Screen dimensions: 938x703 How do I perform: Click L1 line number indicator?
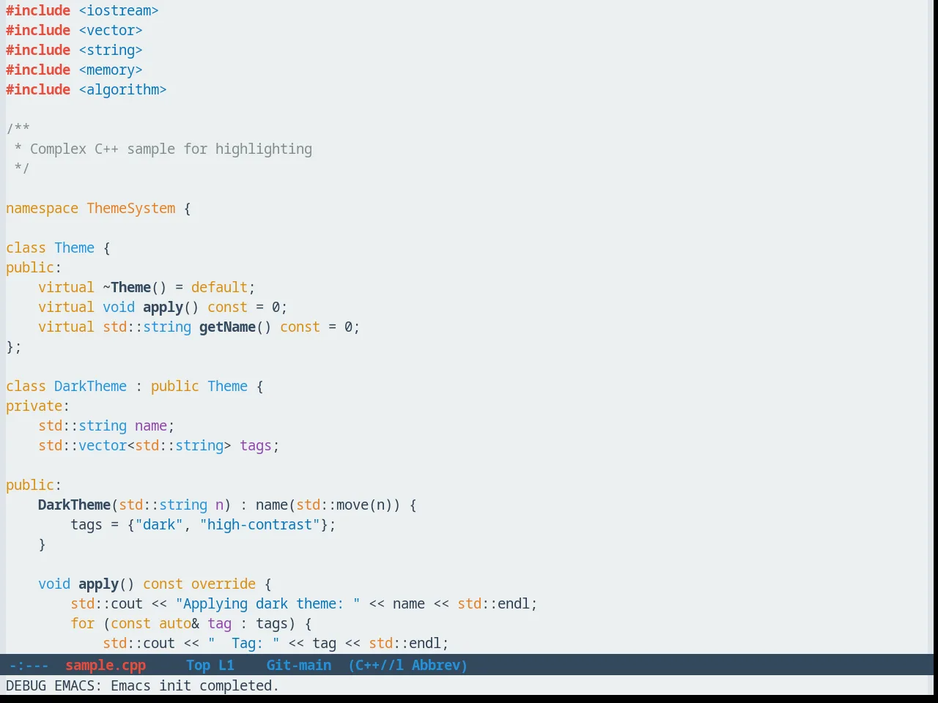[x=226, y=665]
